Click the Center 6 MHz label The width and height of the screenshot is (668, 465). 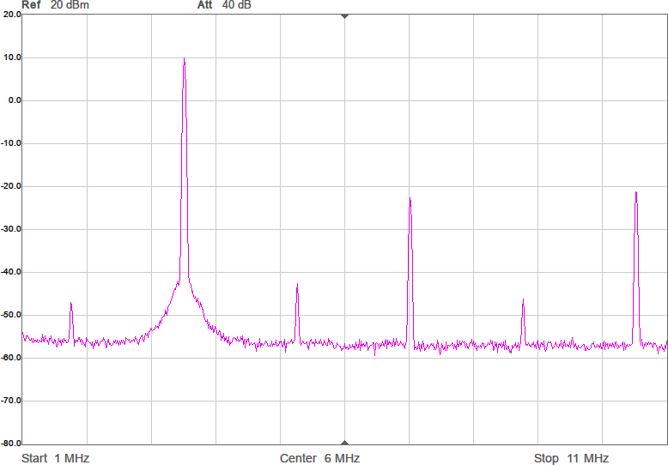pyautogui.click(x=319, y=458)
